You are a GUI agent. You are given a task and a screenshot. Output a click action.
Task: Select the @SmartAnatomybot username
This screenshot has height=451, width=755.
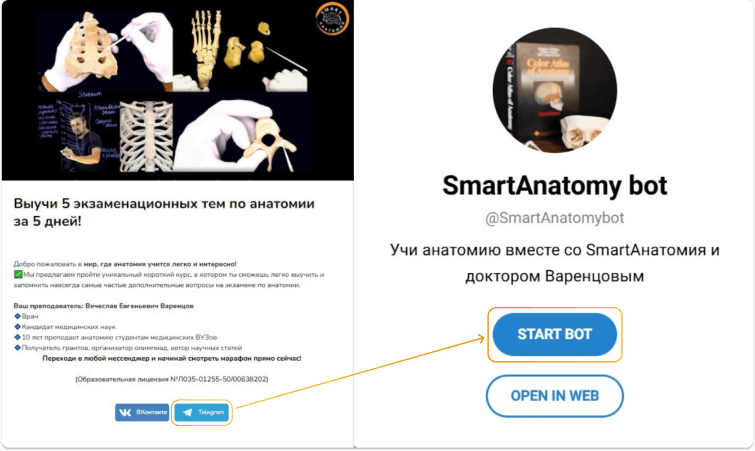click(554, 218)
